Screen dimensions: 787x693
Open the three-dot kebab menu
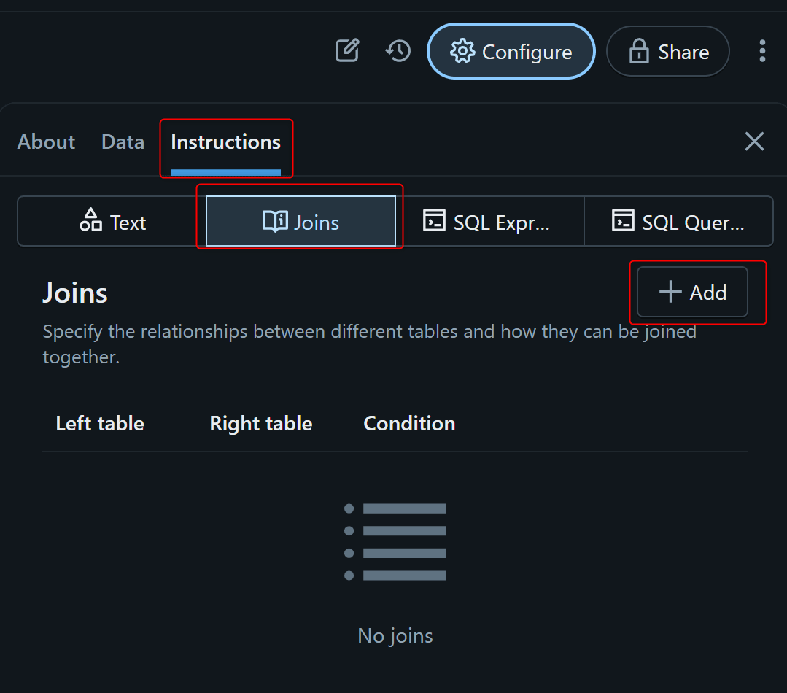[x=761, y=51]
